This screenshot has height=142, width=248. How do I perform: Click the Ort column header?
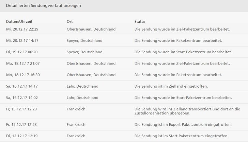70,21
